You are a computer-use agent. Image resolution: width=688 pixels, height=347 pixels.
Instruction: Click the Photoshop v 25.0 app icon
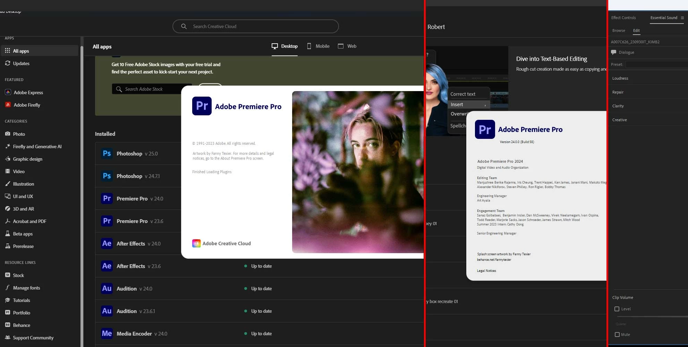[x=107, y=153]
